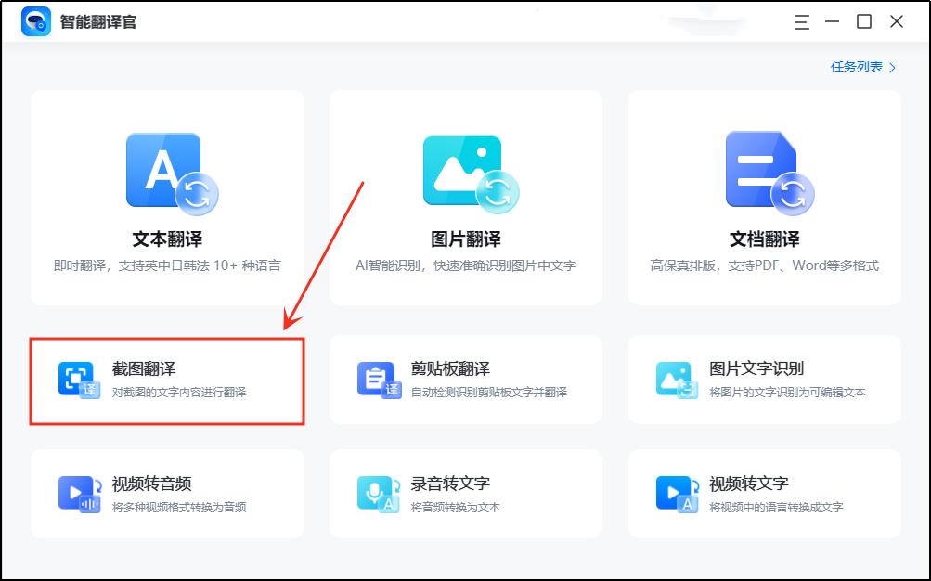The height and width of the screenshot is (581, 931).
Task: Launch text translation from the 文本翻译 card
Action: tap(167, 195)
